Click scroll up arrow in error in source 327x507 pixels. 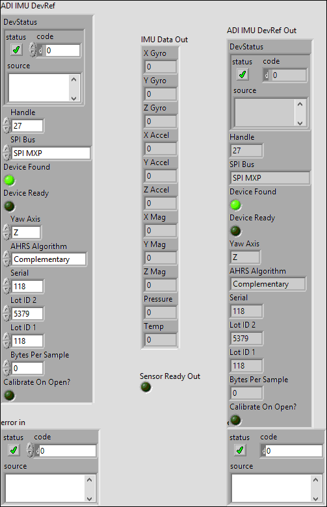[90, 480]
